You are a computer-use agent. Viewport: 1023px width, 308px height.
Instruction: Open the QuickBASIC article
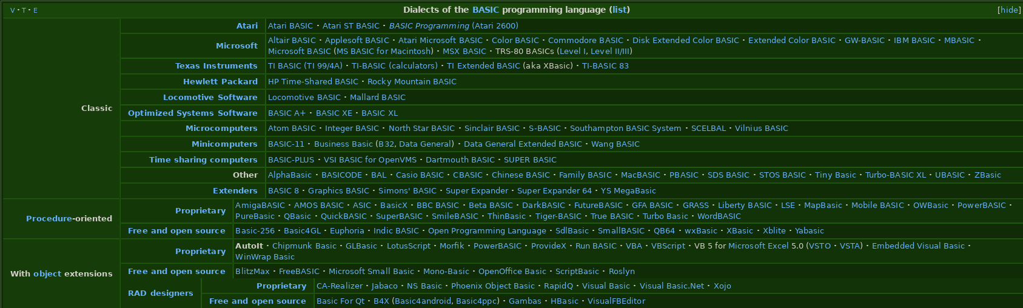pos(344,216)
